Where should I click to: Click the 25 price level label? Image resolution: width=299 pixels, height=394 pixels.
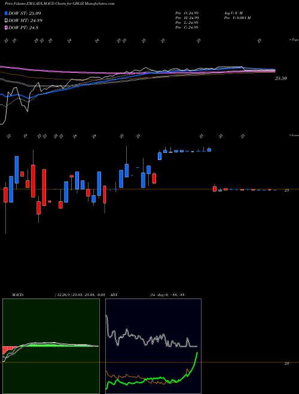(286, 190)
